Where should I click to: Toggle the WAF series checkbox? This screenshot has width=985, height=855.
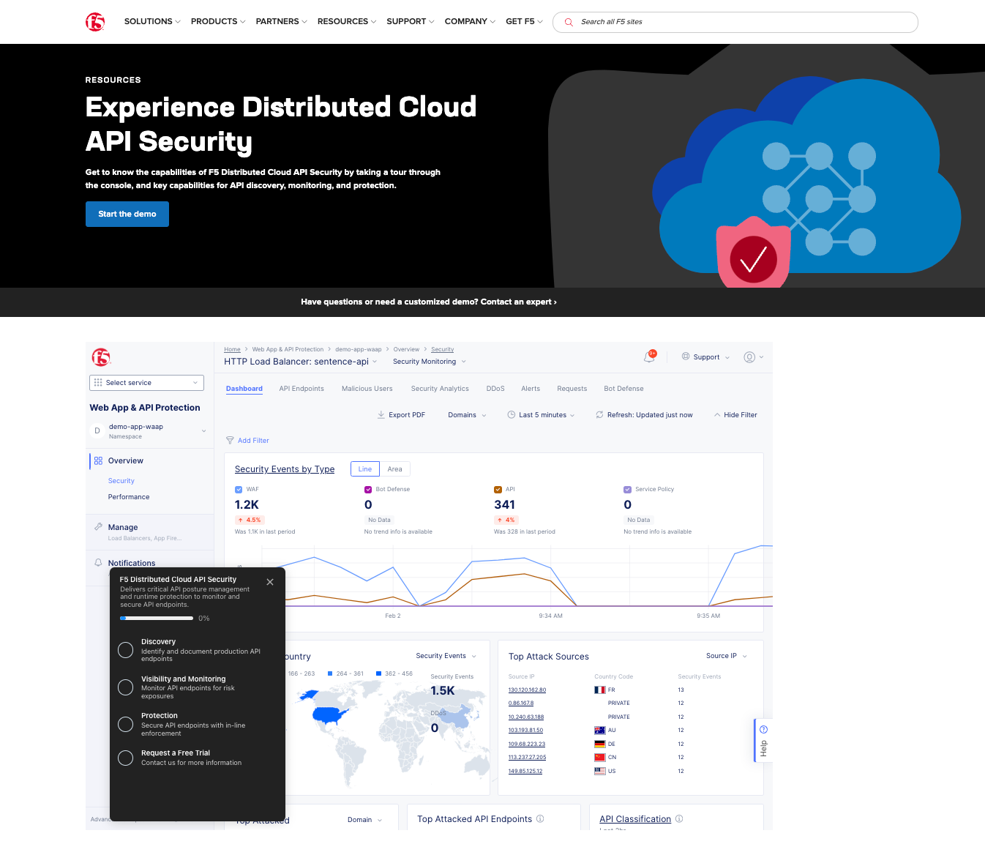(239, 490)
